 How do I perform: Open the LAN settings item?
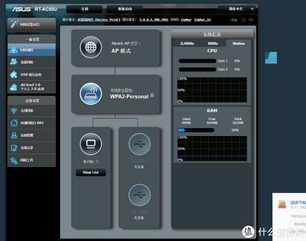click(32, 123)
